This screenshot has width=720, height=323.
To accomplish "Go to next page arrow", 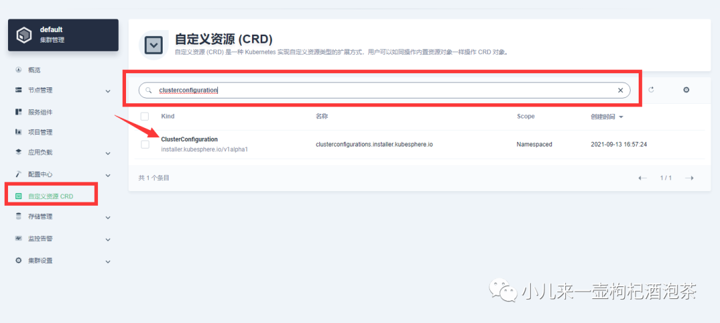I will (x=689, y=178).
